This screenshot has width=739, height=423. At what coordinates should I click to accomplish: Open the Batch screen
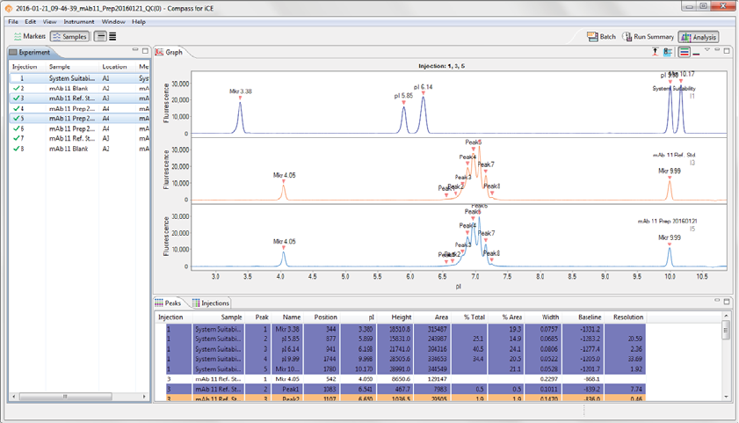[602, 37]
